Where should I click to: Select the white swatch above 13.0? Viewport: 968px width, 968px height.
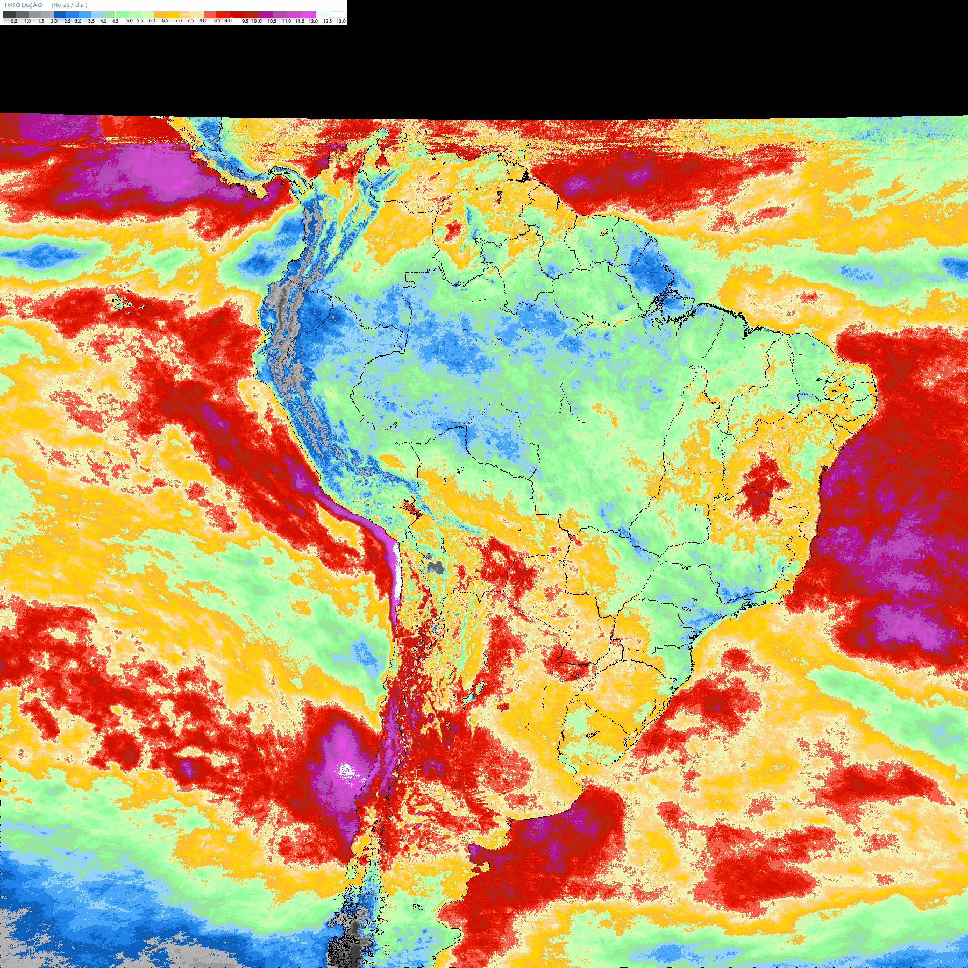tap(338, 15)
